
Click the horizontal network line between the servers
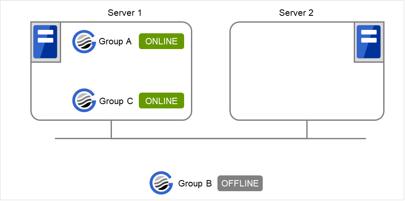tap(209, 138)
